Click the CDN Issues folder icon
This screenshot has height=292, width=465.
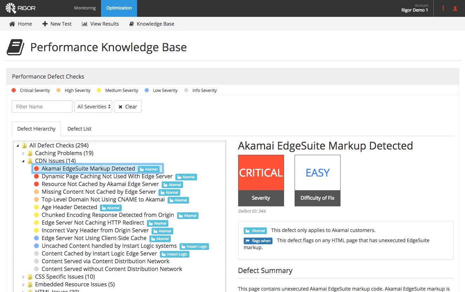[30, 161]
